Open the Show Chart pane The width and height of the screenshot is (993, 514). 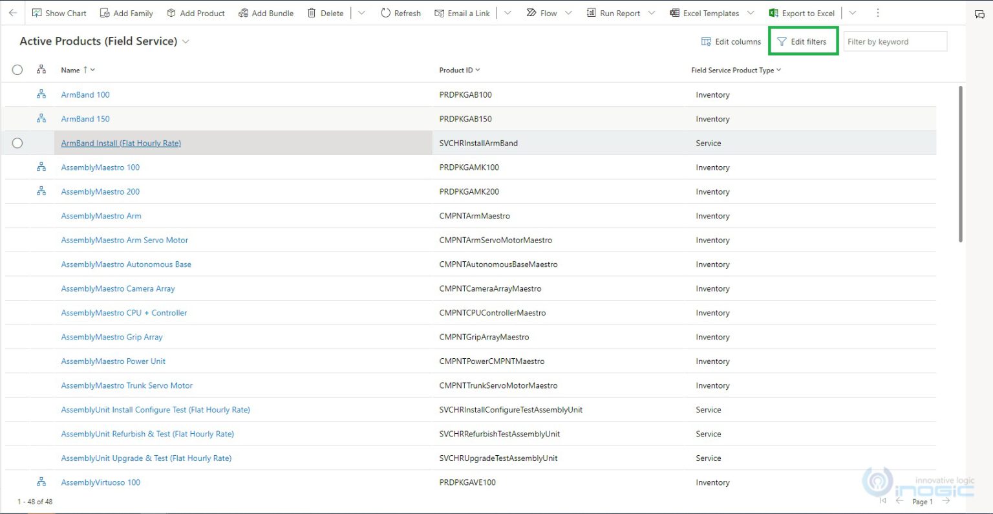(59, 13)
